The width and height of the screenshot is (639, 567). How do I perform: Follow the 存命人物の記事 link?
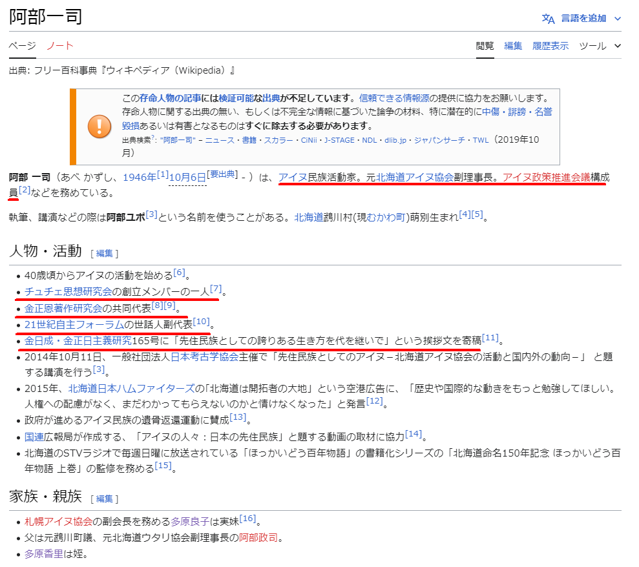tap(171, 98)
